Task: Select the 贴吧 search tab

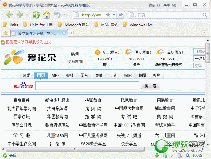Action: pyautogui.click(x=128, y=75)
